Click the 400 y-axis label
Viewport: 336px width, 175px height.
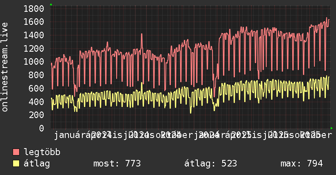(x=36, y=102)
